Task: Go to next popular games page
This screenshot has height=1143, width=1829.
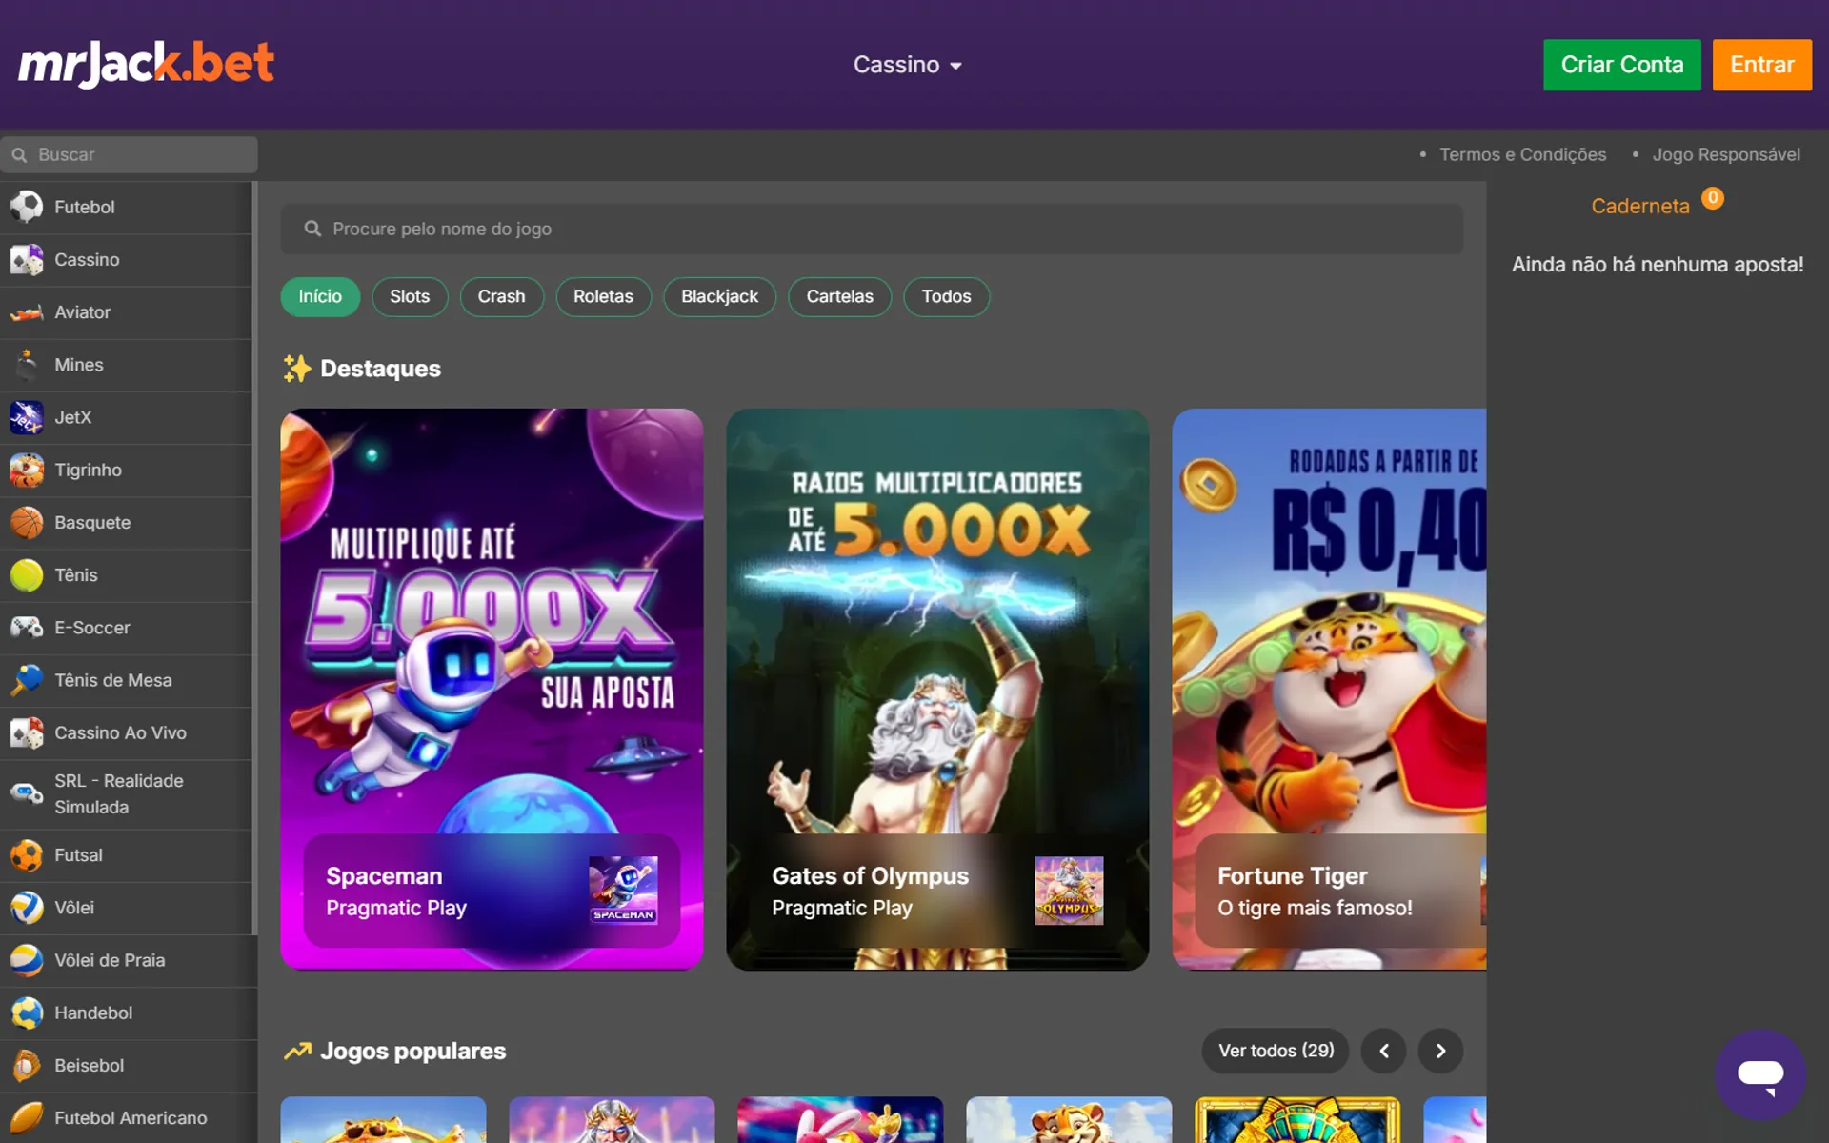Action: point(1440,1051)
